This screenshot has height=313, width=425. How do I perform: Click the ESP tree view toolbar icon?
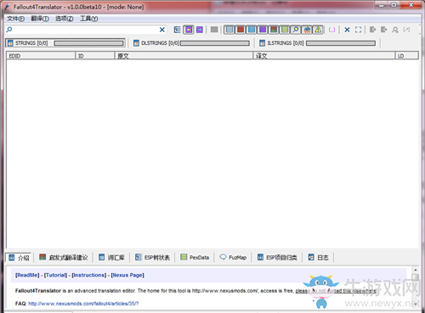[178, 30]
